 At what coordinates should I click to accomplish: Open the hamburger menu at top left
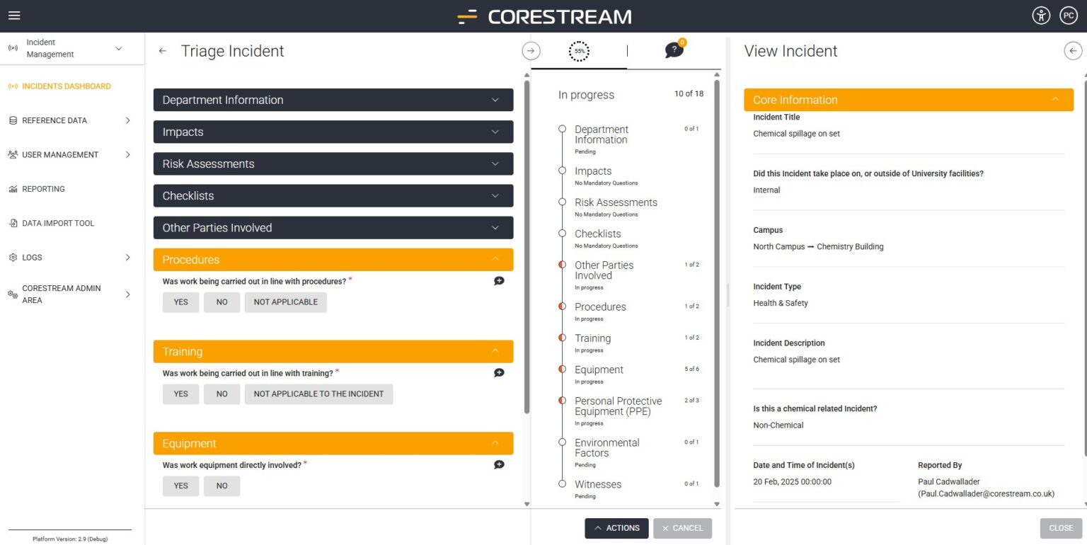[14, 15]
